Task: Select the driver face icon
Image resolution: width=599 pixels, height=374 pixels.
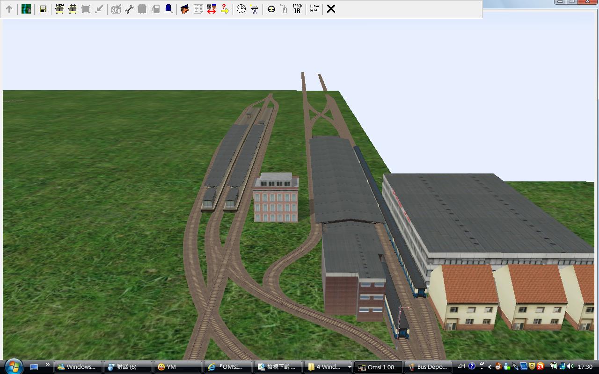Action: point(185,9)
